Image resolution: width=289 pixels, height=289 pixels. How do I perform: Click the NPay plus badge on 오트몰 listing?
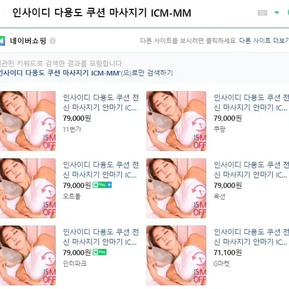pyautogui.click(x=102, y=185)
